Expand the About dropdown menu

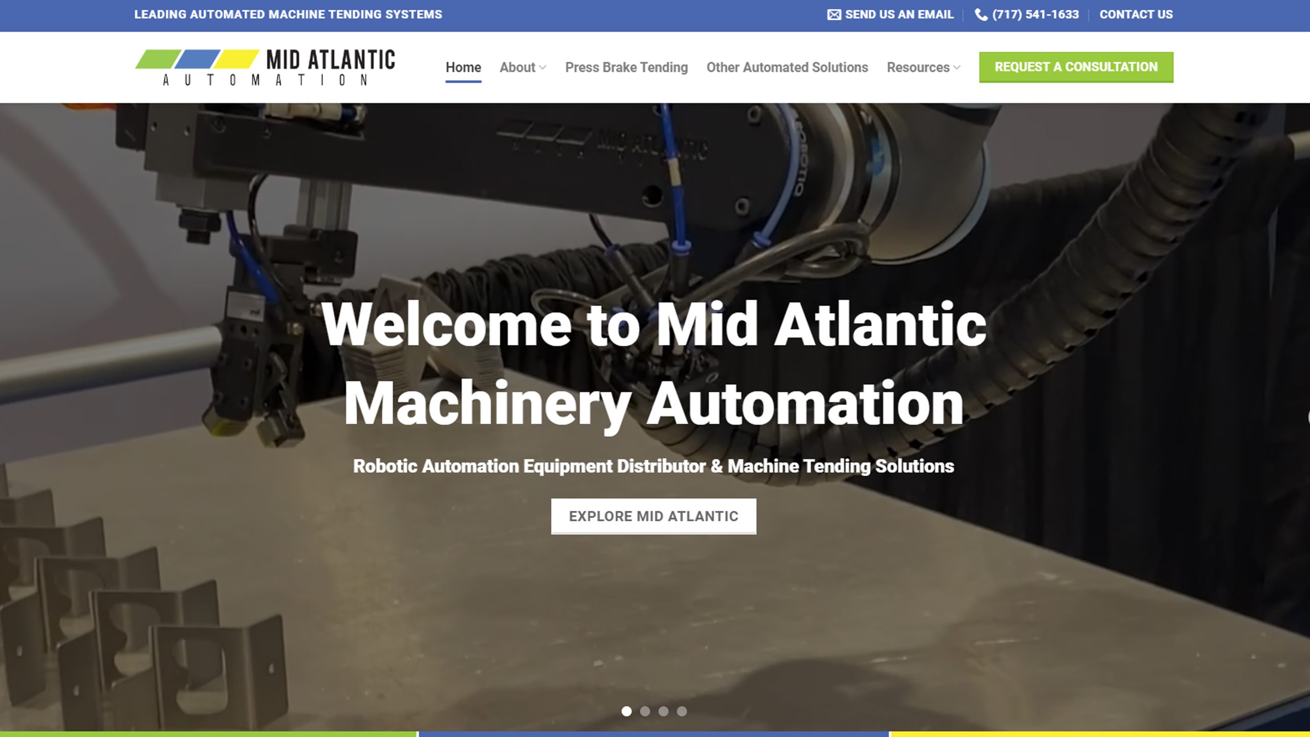point(522,67)
